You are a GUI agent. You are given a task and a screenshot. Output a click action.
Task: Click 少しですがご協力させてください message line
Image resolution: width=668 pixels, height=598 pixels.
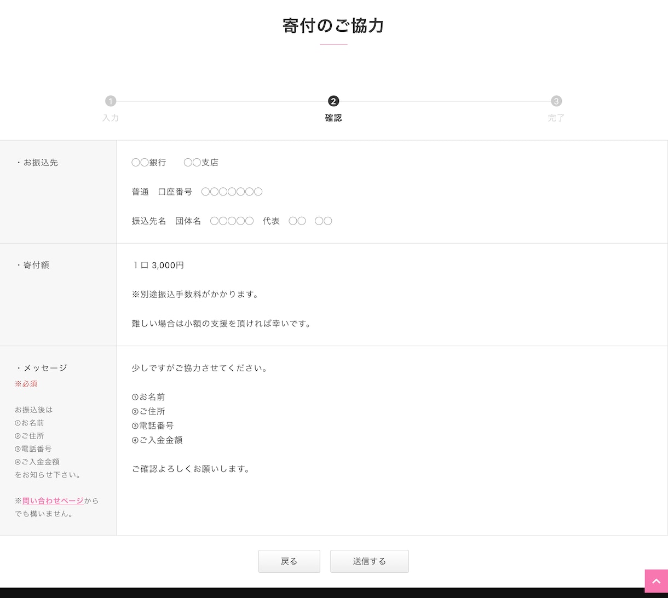pos(199,368)
